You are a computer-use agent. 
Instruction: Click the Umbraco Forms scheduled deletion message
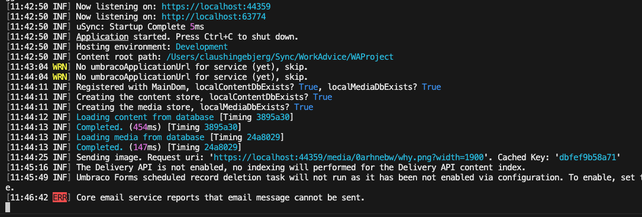[x=359, y=177]
